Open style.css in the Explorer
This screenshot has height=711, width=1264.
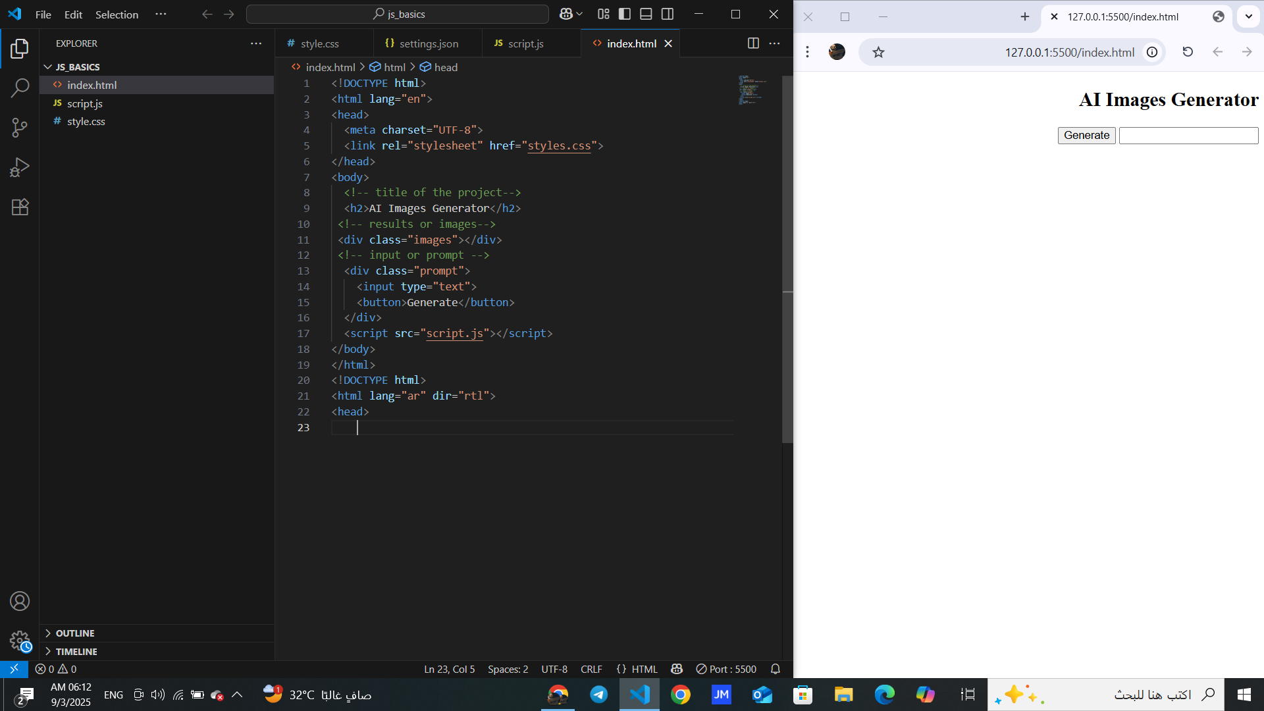coord(157,122)
